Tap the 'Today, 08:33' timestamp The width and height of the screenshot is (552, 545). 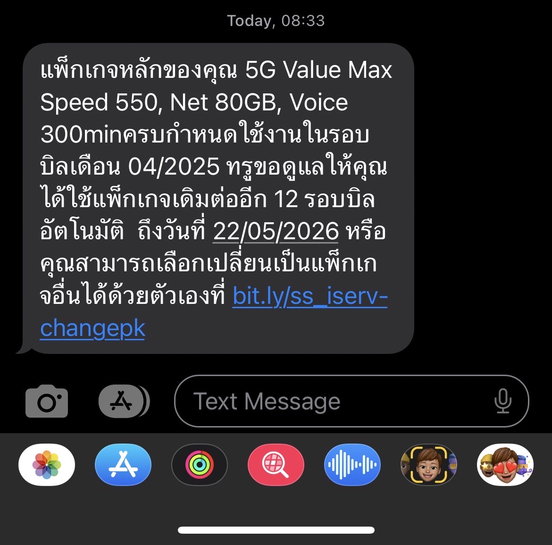276,21
